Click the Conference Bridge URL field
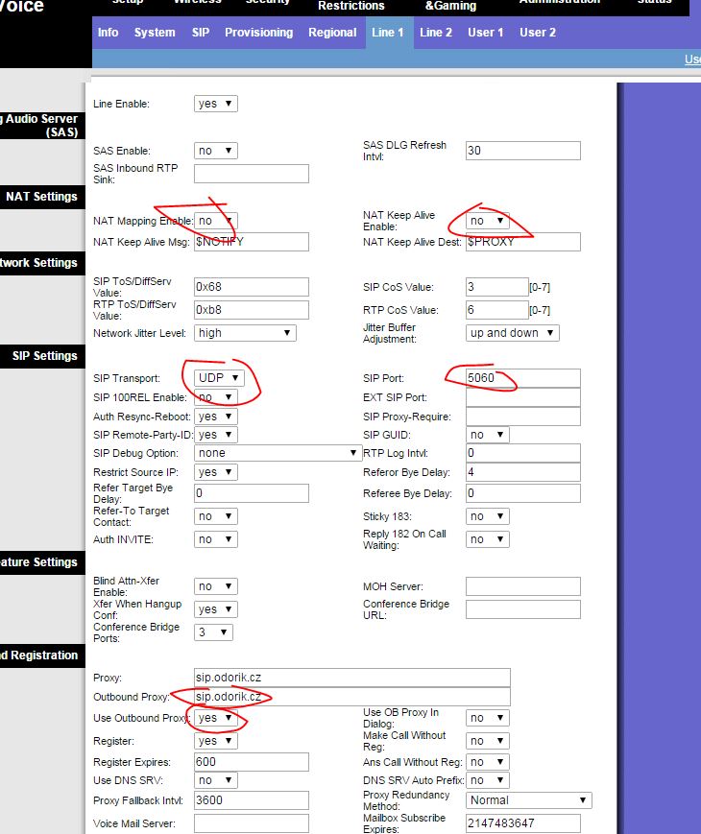The image size is (701, 834). (523, 609)
